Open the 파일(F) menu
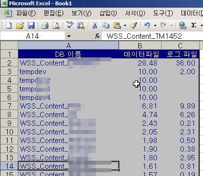The width and height of the screenshot is (203, 176). 26,13
